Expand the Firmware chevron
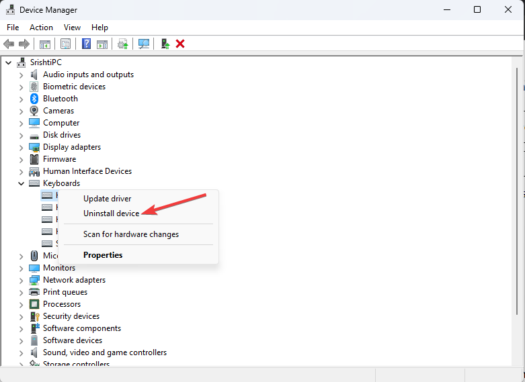The height and width of the screenshot is (382, 525). coord(21,160)
